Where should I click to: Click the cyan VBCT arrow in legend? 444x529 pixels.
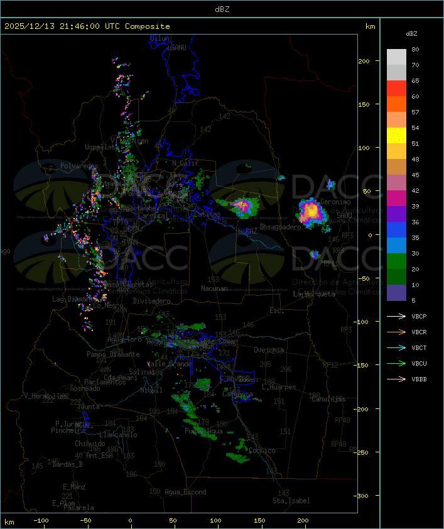[x=396, y=347]
